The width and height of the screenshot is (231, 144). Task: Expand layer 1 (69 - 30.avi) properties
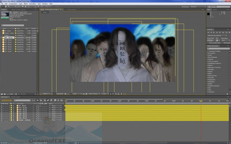click(x=9, y=106)
